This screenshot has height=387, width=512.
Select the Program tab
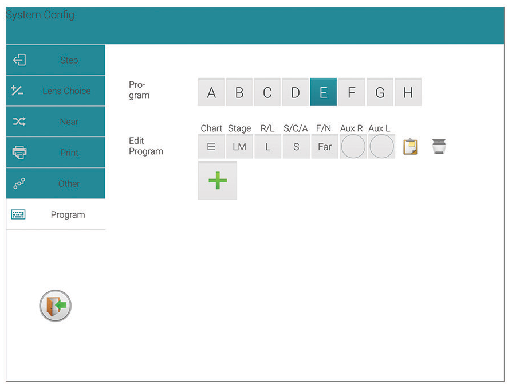(56, 214)
